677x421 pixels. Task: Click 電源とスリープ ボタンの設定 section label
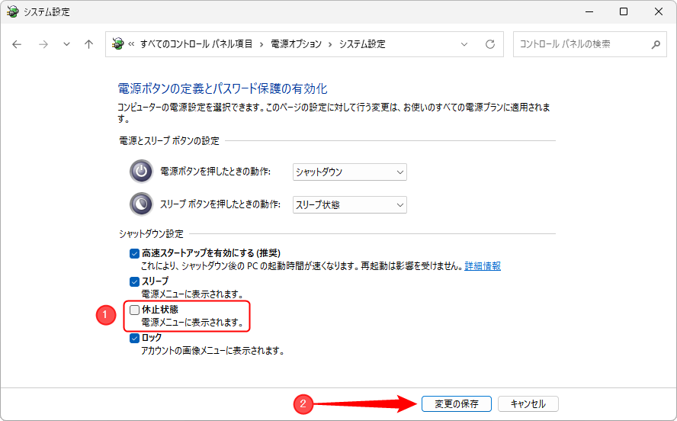pyautogui.click(x=169, y=141)
